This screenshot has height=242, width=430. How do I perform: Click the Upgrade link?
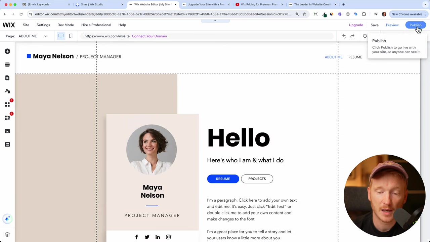coord(356,25)
